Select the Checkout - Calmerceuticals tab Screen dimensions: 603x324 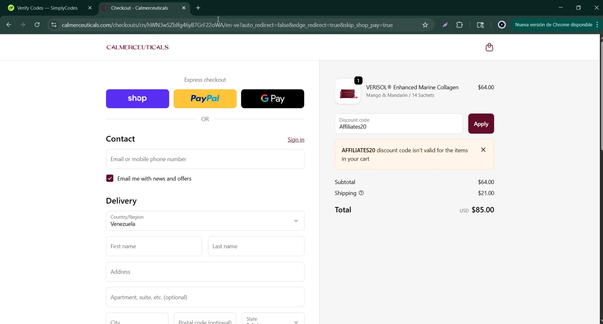coord(139,8)
